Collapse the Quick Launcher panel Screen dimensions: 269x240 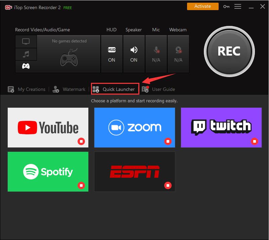pyautogui.click(x=115, y=89)
